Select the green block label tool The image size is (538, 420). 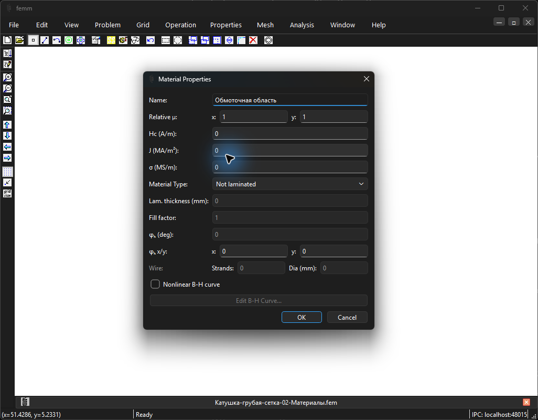[x=69, y=40]
